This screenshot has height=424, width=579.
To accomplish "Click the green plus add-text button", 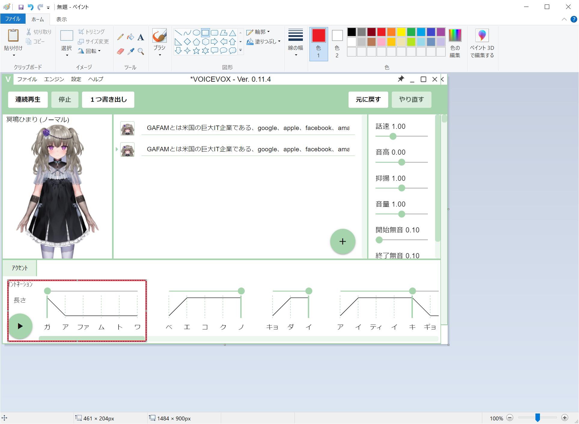I will pyautogui.click(x=343, y=241).
